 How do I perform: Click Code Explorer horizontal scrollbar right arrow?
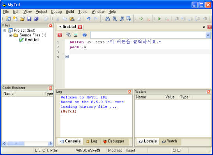pos(50,143)
